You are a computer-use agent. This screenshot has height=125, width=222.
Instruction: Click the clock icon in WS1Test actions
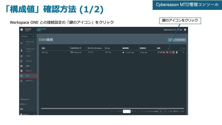(x=170, y=52)
